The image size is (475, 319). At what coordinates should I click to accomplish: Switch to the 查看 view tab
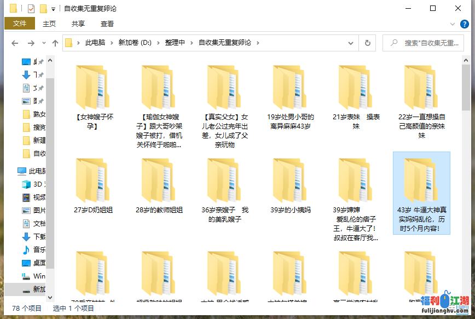pos(107,24)
